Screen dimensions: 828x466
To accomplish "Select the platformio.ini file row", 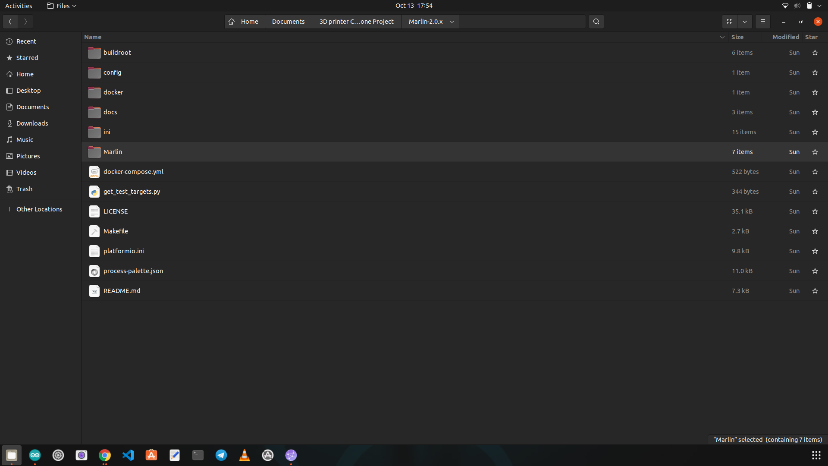I will 124,251.
